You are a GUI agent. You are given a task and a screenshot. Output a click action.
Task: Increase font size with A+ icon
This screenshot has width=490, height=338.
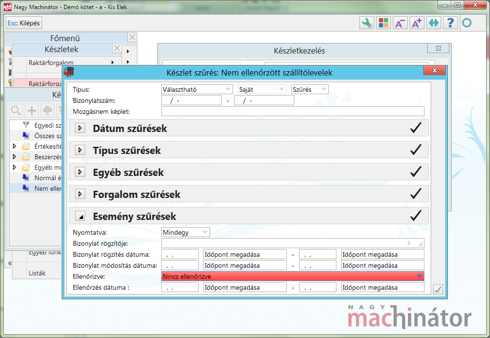[417, 23]
